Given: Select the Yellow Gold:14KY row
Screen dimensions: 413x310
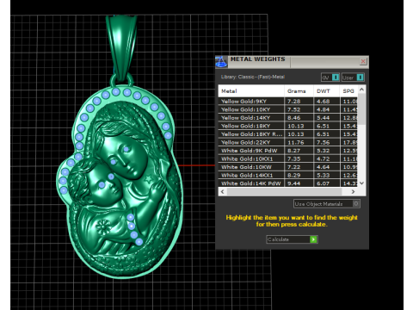Looking at the screenshot, I should pyautogui.click(x=288, y=118).
